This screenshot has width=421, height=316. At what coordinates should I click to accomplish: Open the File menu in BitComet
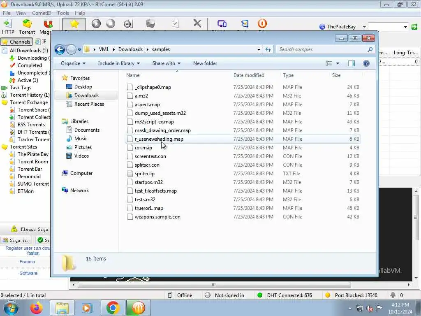pos(7,13)
